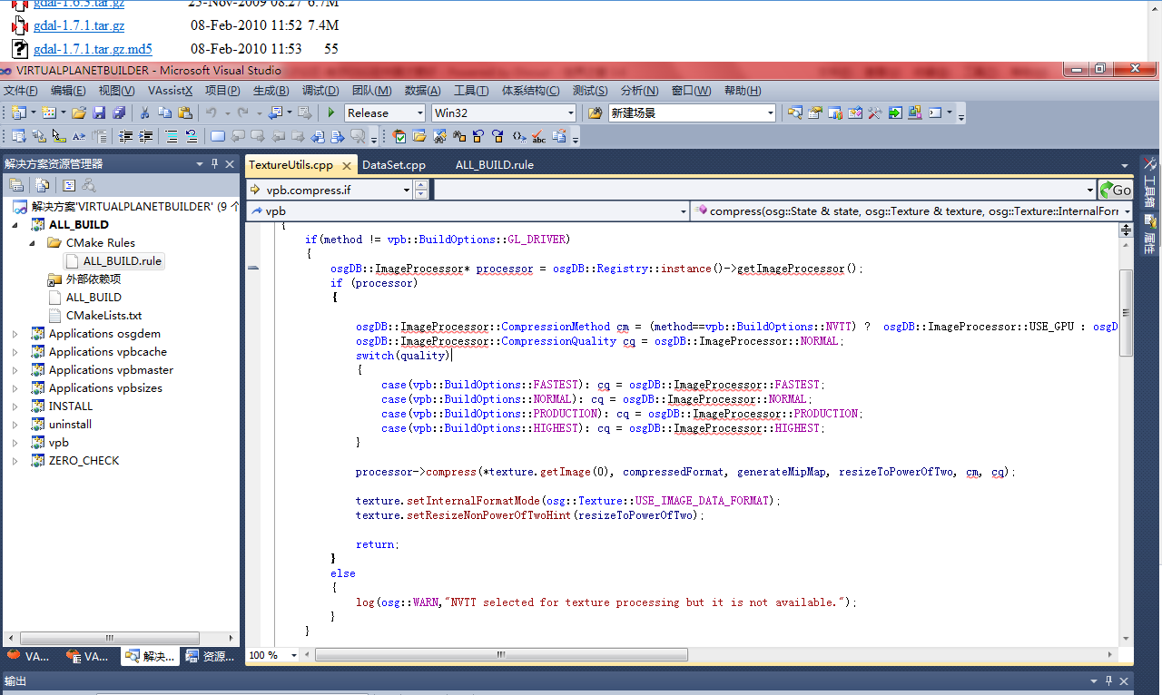
Task: Start debugging with green play arrow
Action: coord(331,113)
